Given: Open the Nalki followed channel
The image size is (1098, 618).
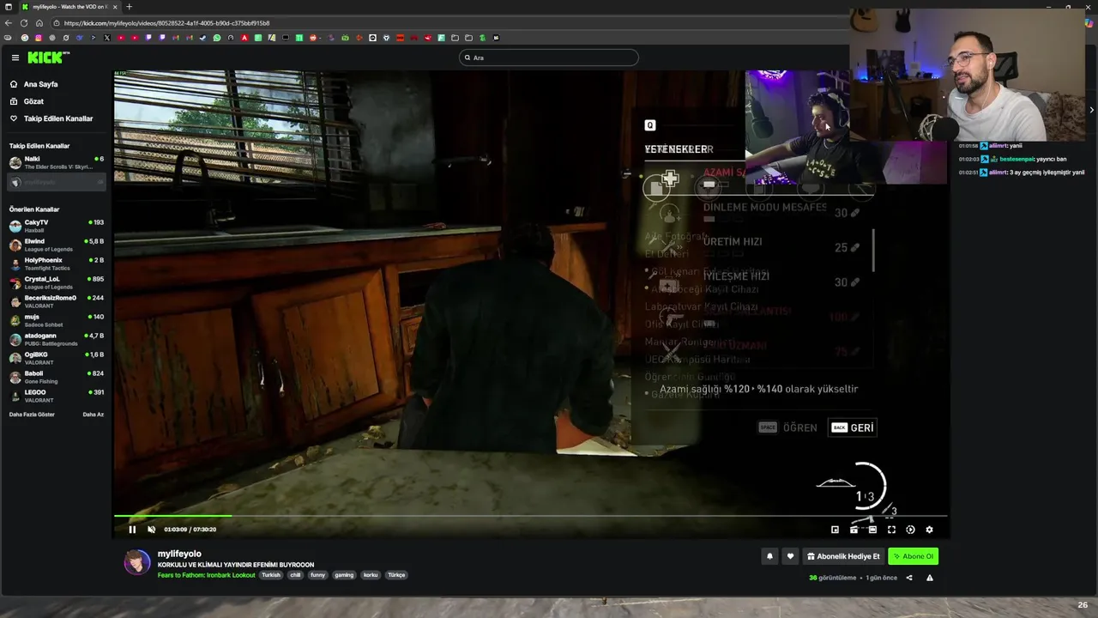Looking at the screenshot, I should 56,162.
